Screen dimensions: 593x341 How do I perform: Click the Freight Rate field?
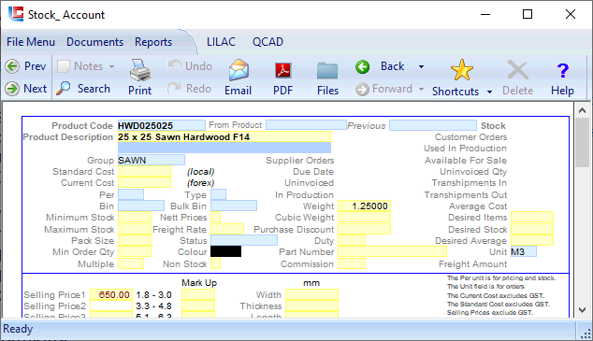[227, 229]
